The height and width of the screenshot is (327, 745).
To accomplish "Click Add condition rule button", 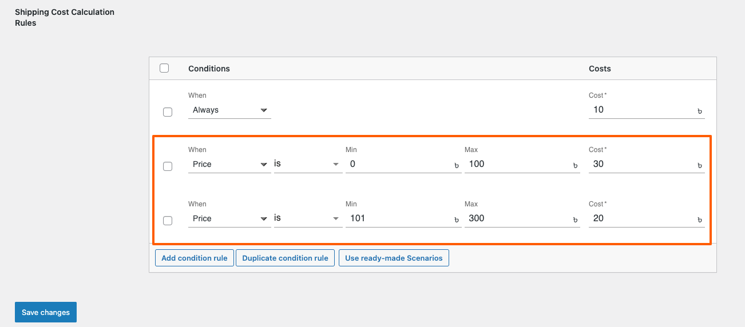I will coord(195,258).
